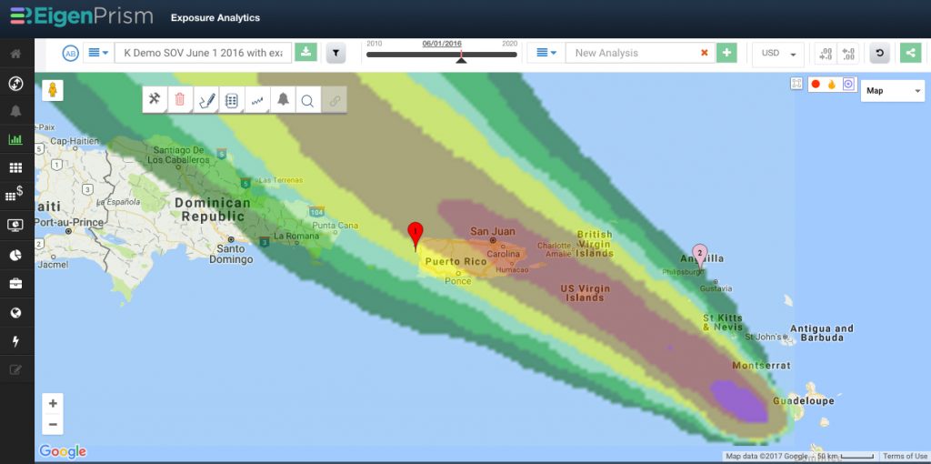Toggle fullscreen map square icon

click(x=796, y=84)
